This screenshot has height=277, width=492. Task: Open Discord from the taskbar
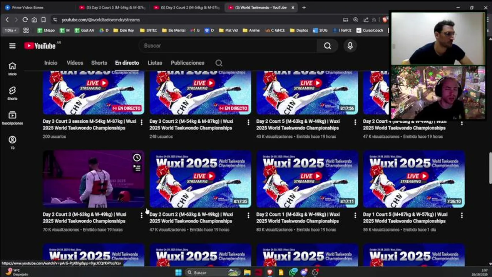click(x=304, y=272)
